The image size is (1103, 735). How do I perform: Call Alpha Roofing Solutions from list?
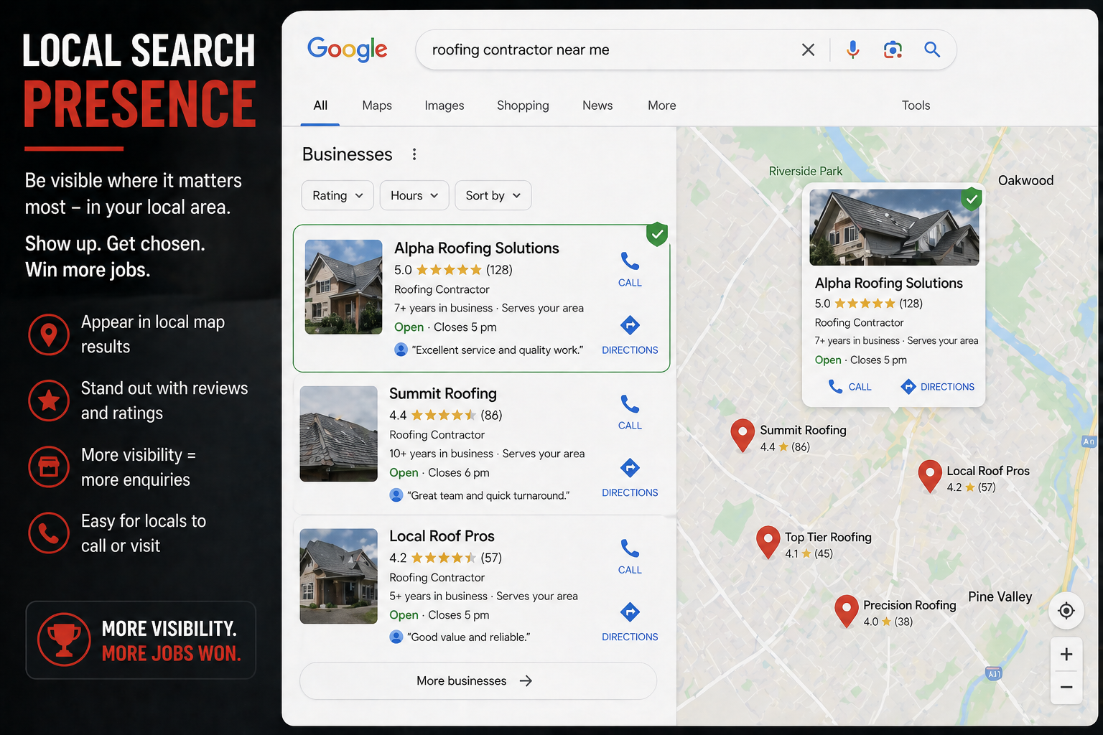point(630,270)
